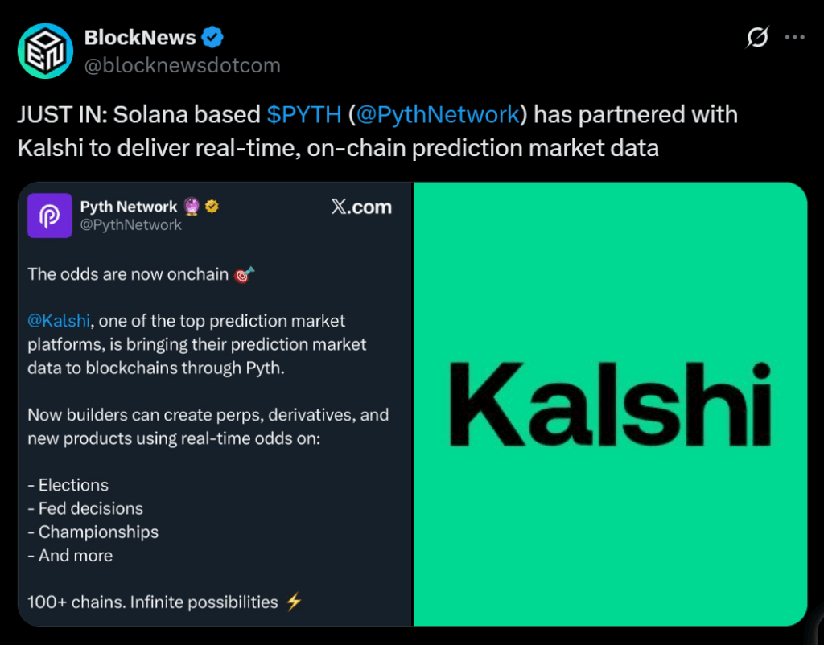The image size is (824, 645).
Task: Open the Grok slash-circle icon
Action: [756, 38]
